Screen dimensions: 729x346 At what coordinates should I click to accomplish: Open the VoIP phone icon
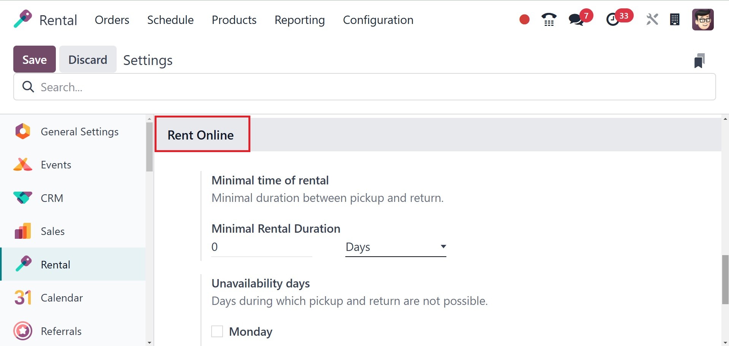tap(549, 19)
